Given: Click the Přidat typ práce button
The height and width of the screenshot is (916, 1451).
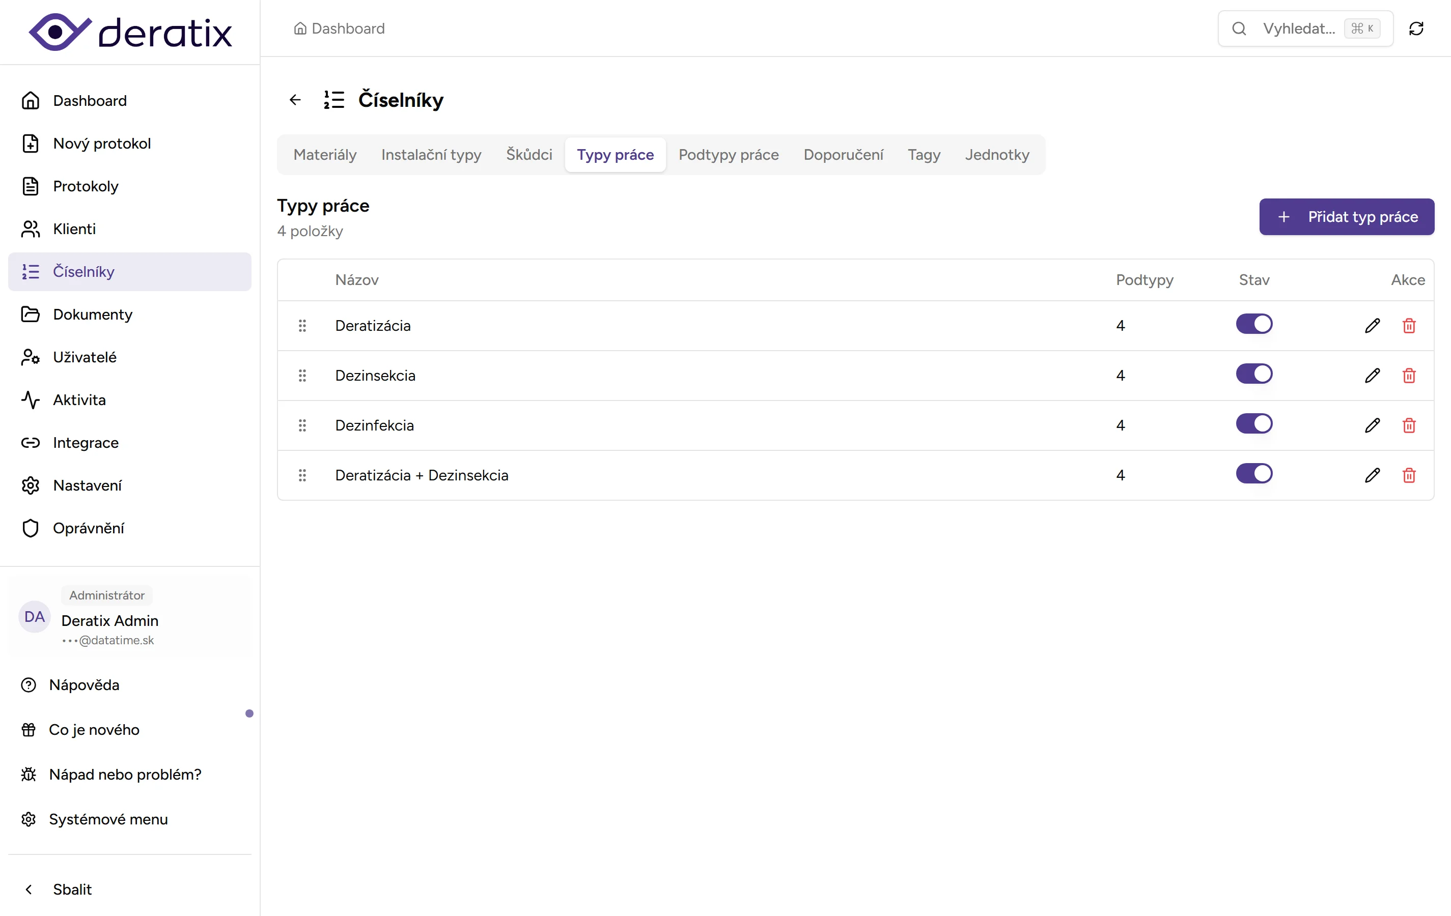Looking at the screenshot, I should tap(1346, 217).
